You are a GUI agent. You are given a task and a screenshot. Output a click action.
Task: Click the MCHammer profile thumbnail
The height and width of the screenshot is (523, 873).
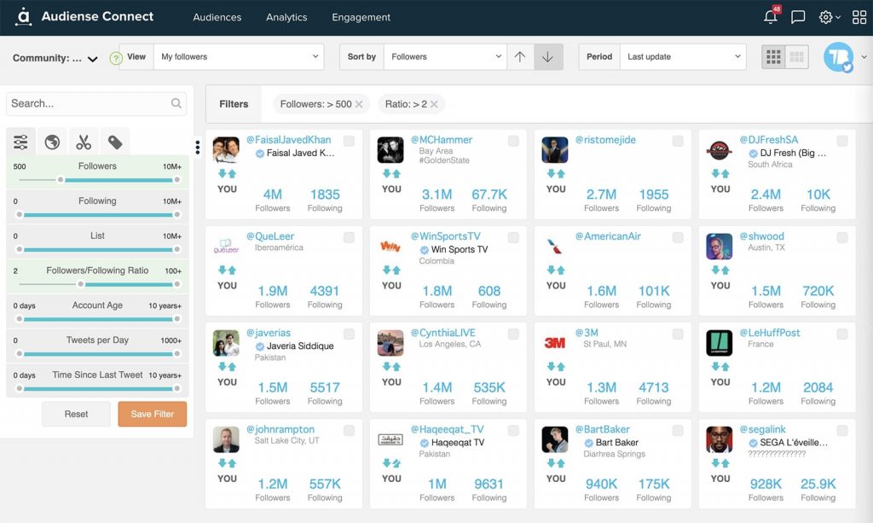pyautogui.click(x=390, y=150)
